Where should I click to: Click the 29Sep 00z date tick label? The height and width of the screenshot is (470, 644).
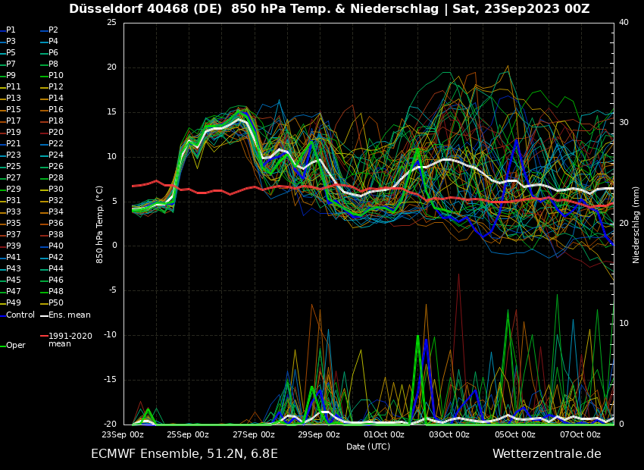319,434
